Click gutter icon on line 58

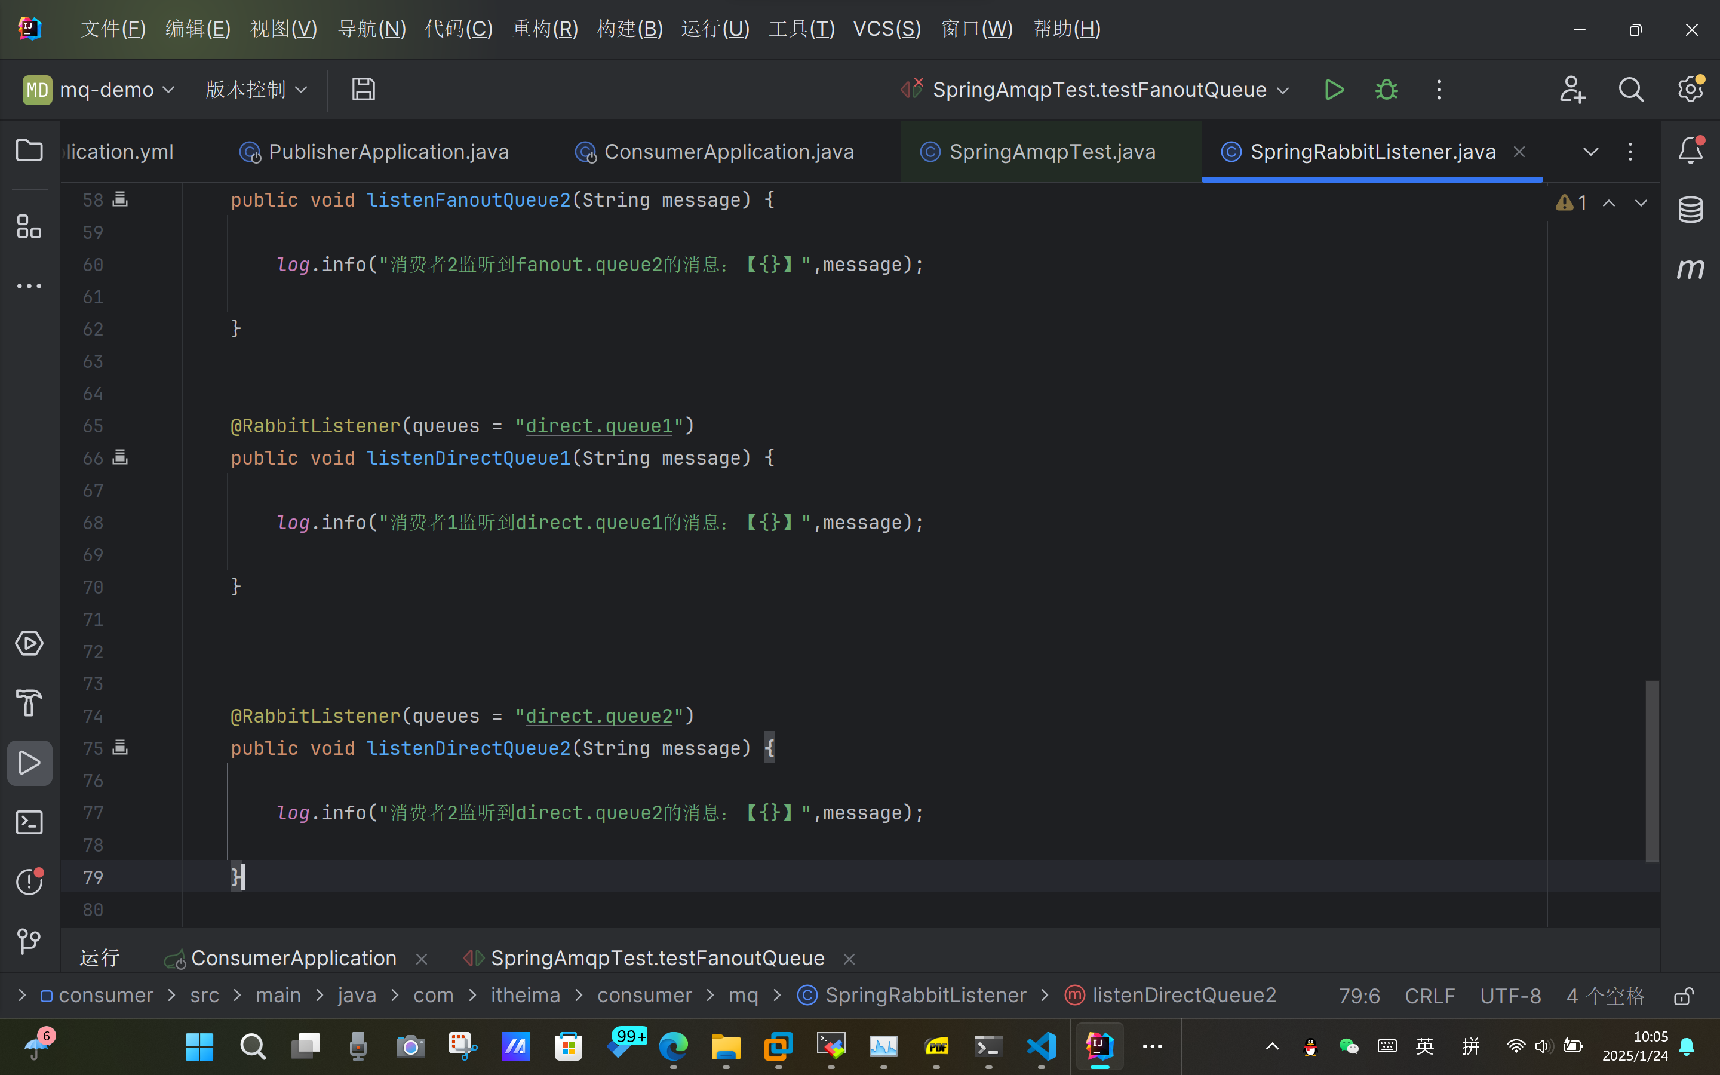tap(120, 199)
